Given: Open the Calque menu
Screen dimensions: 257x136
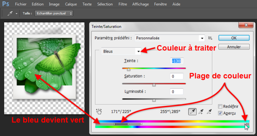Looking at the screenshot, I should click(x=71, y=4).
